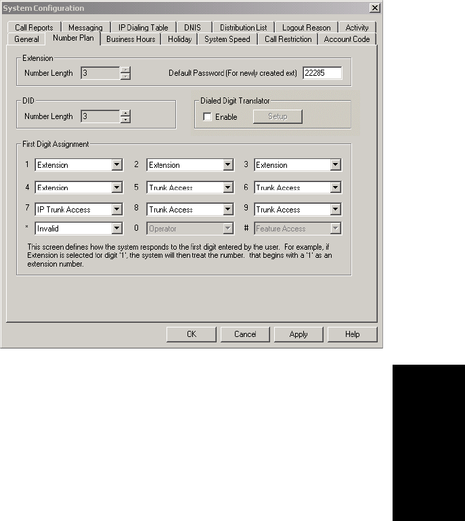This screenshot has width=465, height=521.
Task: Open the Messaging tab
Action: (x=85, y=27)
